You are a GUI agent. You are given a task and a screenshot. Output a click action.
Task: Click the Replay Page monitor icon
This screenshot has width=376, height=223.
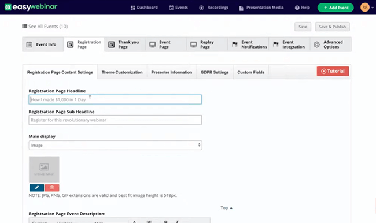[x=194, y=44]
